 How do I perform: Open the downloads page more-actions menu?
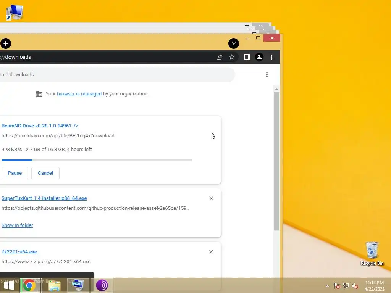267,75
